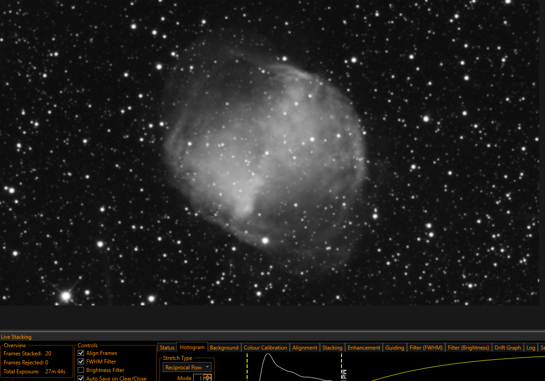Disable the Align Frames checkbox

(81, 353)
